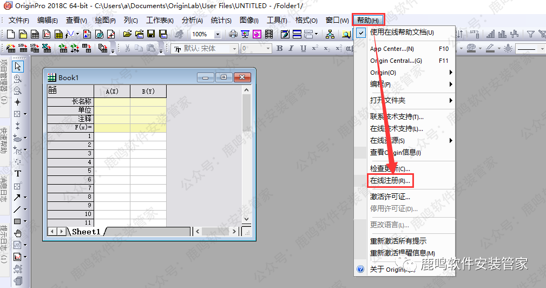The image size is (546, 288).
Task: Click column header A(X) in Book1
Action: 112,91
